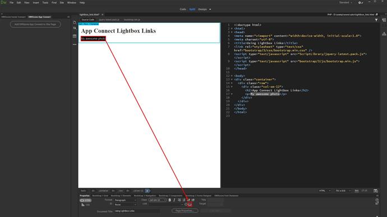Viewport: 387px width, 217px height.
Task: Toggle the INS insert mode indicator
Action: [356, 191]
